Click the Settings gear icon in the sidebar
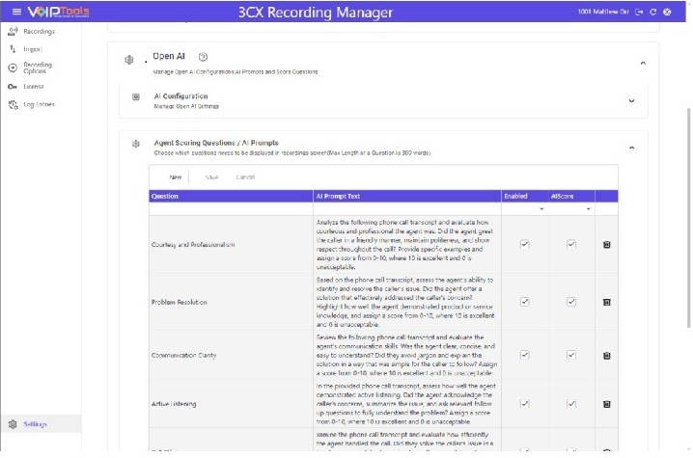The height and width of the screenshot is (458, 693). coord(13,424)
